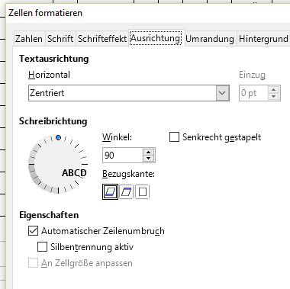Click the blue rotation dial handle
290x289 pixels.
(x=58, y=137)
